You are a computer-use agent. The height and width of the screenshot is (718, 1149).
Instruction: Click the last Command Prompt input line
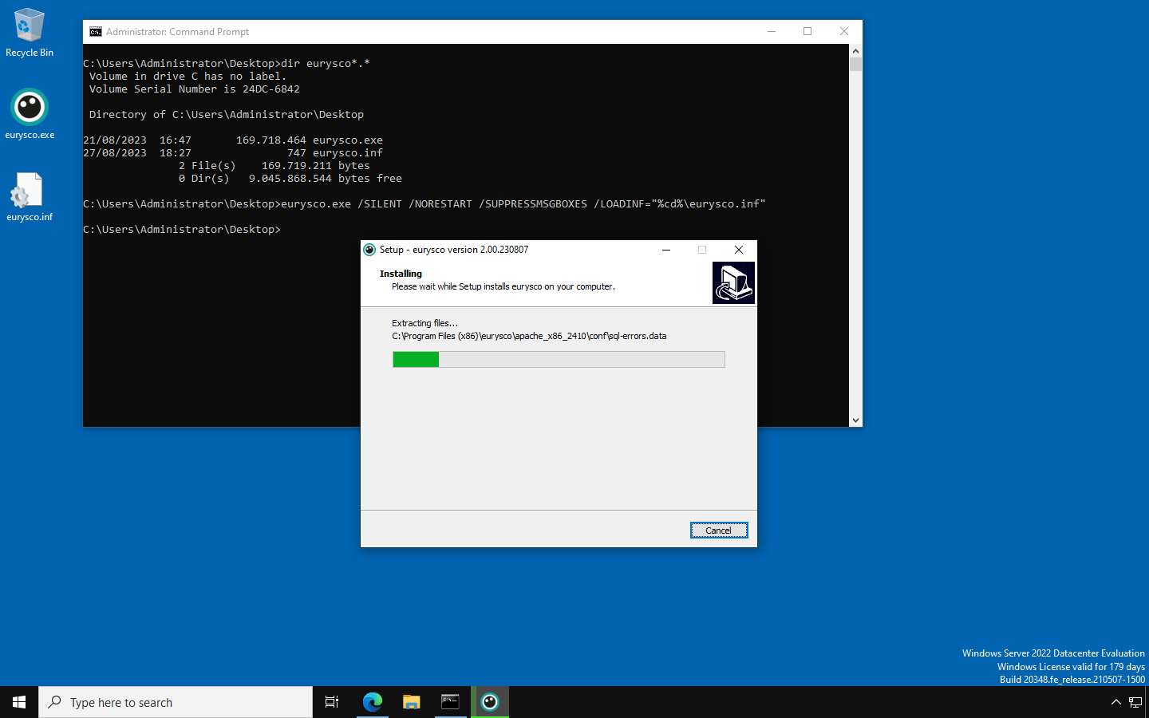[182, 230]
